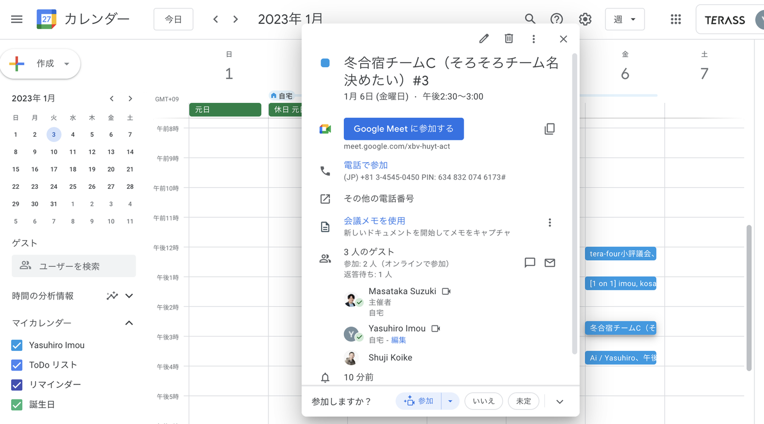Screen dimensions: 764x424
Task: Click the 今日 button
Action: point(173,20)
